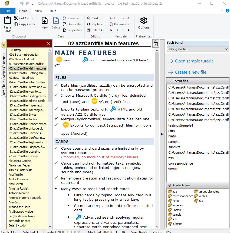
Task: Open the Replace tool
Action: click(x=95, y=24)
